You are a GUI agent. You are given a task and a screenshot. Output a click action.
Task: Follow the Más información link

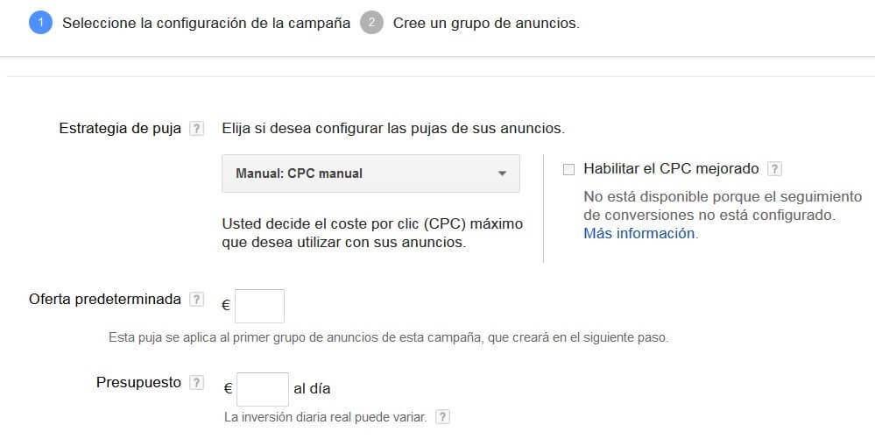(639, 233)
